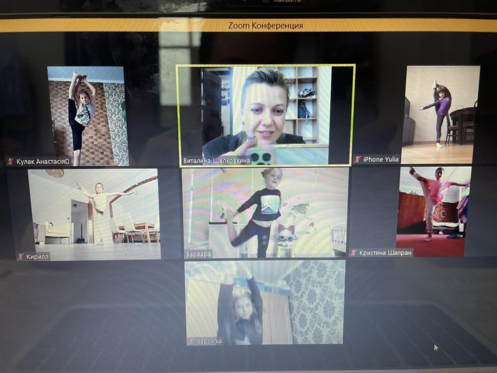The image size is (497, 373).
Task: Select Кирилл participant video tile
Action: coord(94,214)
